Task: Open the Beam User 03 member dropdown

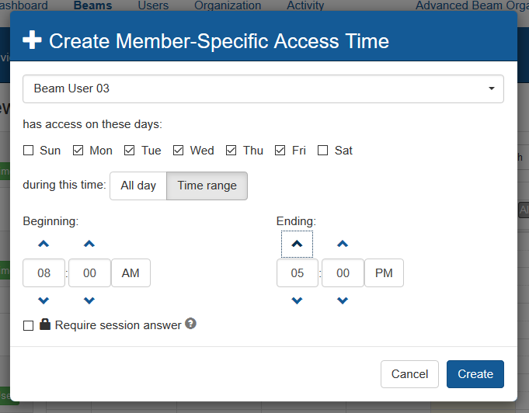Action: click(x=263, y=88)
